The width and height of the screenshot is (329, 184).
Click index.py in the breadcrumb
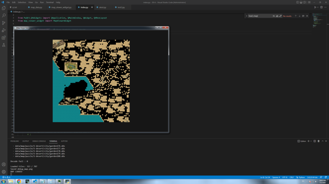tap(17, 12)
